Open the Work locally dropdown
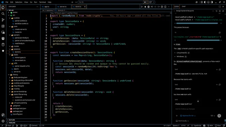 click(182, 121)
